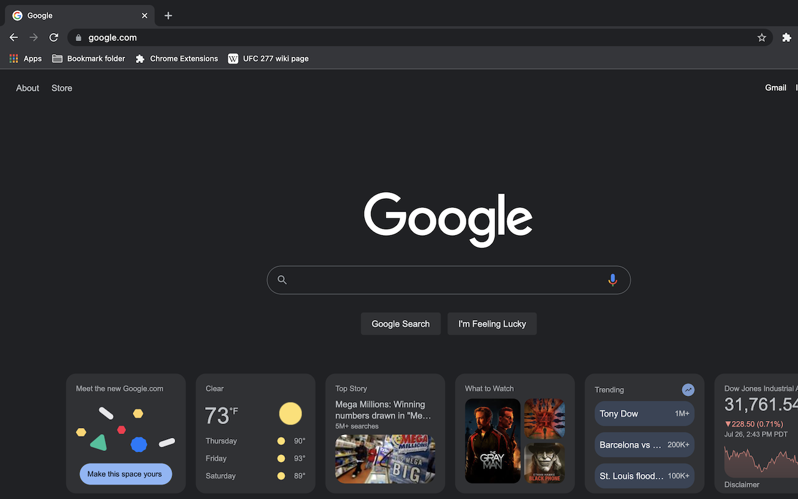This screenshot has width=798, height=499.
Task: Open the Google Apps grid icon
Action: pyautogui.click(x=13, y=58)
